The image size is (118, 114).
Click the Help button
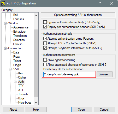36,110
